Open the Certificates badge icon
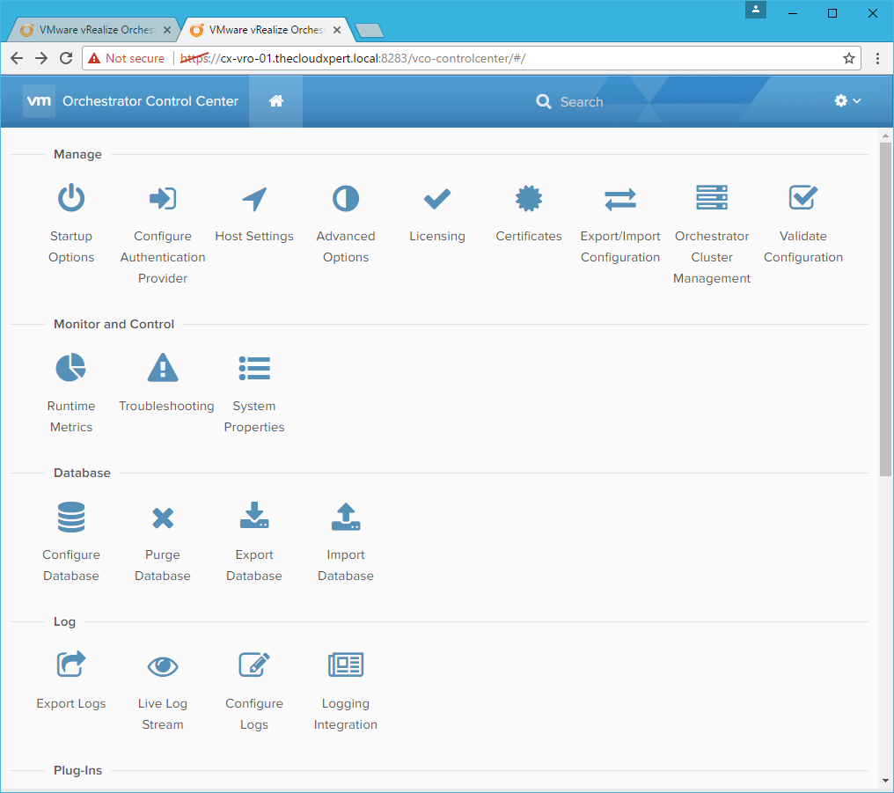 (x=529, y=199)
